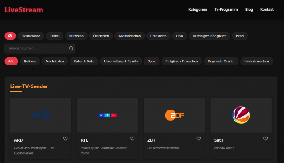Open the Kontakt page
This screenshot has height=163, width=284.
(267, 10)
